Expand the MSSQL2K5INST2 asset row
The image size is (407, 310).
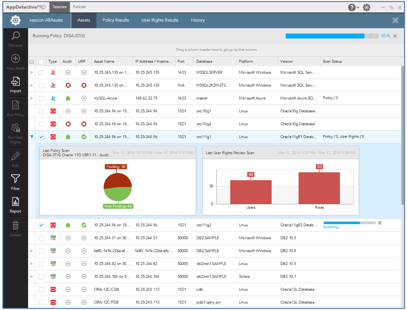32,85
